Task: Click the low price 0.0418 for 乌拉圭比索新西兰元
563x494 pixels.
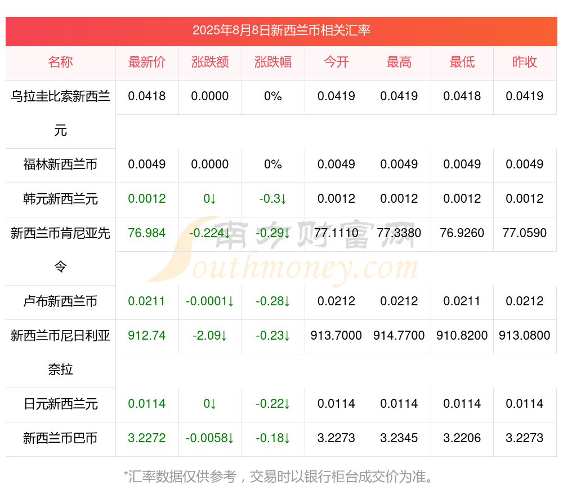Action: point(462,96)
